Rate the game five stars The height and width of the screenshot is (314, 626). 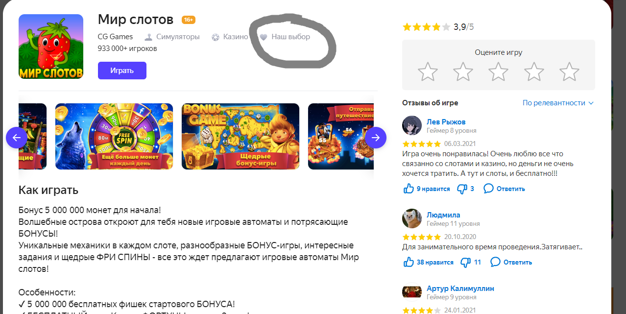(569, 72)
